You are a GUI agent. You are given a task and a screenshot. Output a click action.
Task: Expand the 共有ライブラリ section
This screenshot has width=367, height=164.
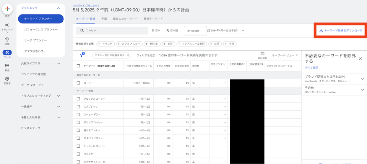[58, 64]
